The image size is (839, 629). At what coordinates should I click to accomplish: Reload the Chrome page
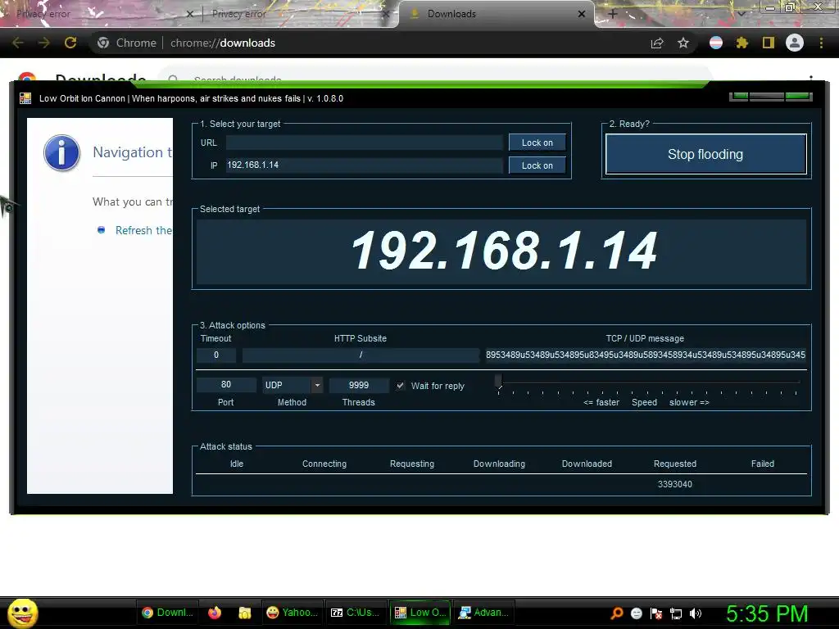[x=70, y=43]
